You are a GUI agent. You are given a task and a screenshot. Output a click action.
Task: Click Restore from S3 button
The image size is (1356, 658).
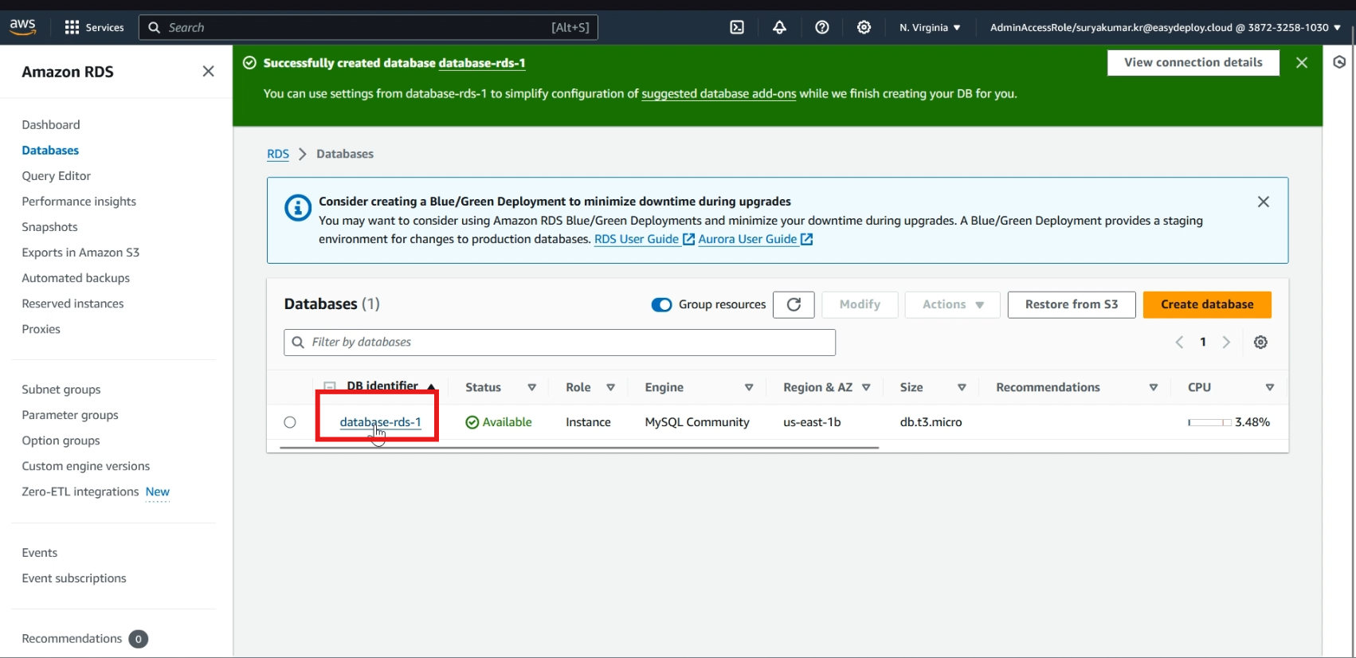(x=1072, y=304)
